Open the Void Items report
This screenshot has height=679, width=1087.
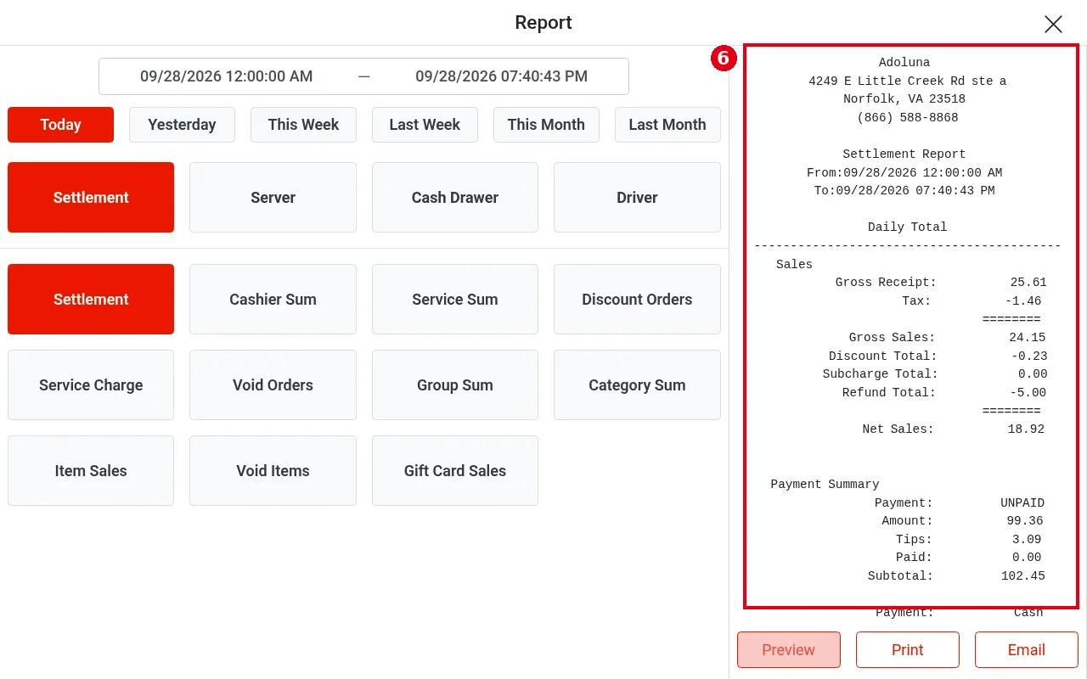pyautogui.click(x=273, y=471)
